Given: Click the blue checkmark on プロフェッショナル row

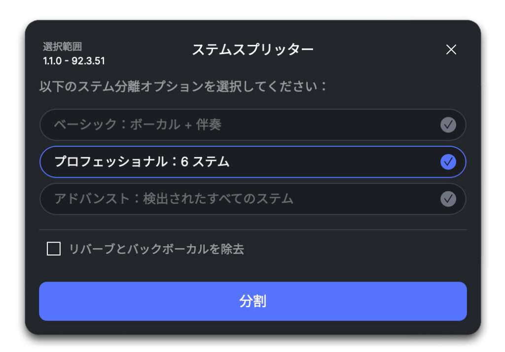Looking at the screenshot, I should pyautogui.click(x=448, y=161).
